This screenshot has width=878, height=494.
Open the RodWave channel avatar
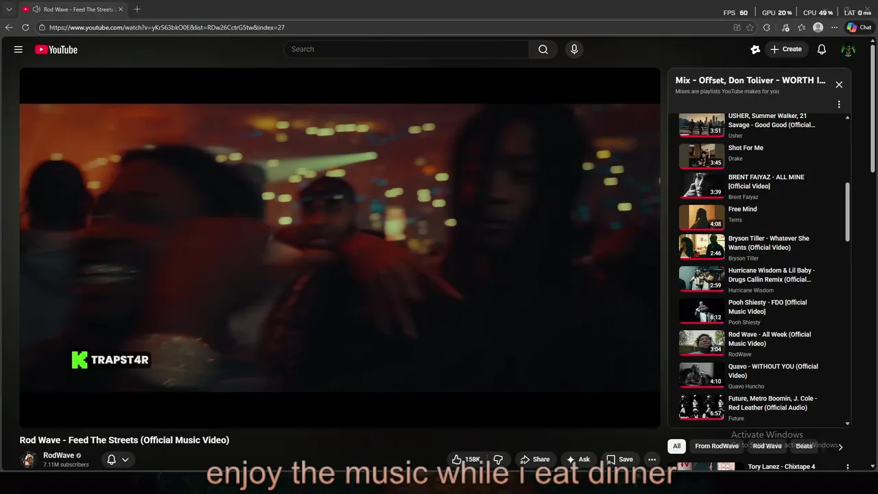click(29, 460)
